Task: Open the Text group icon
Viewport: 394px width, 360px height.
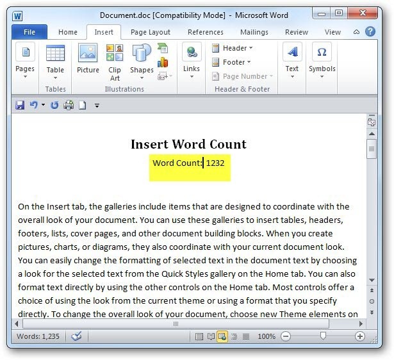Action: click(292, 52)
